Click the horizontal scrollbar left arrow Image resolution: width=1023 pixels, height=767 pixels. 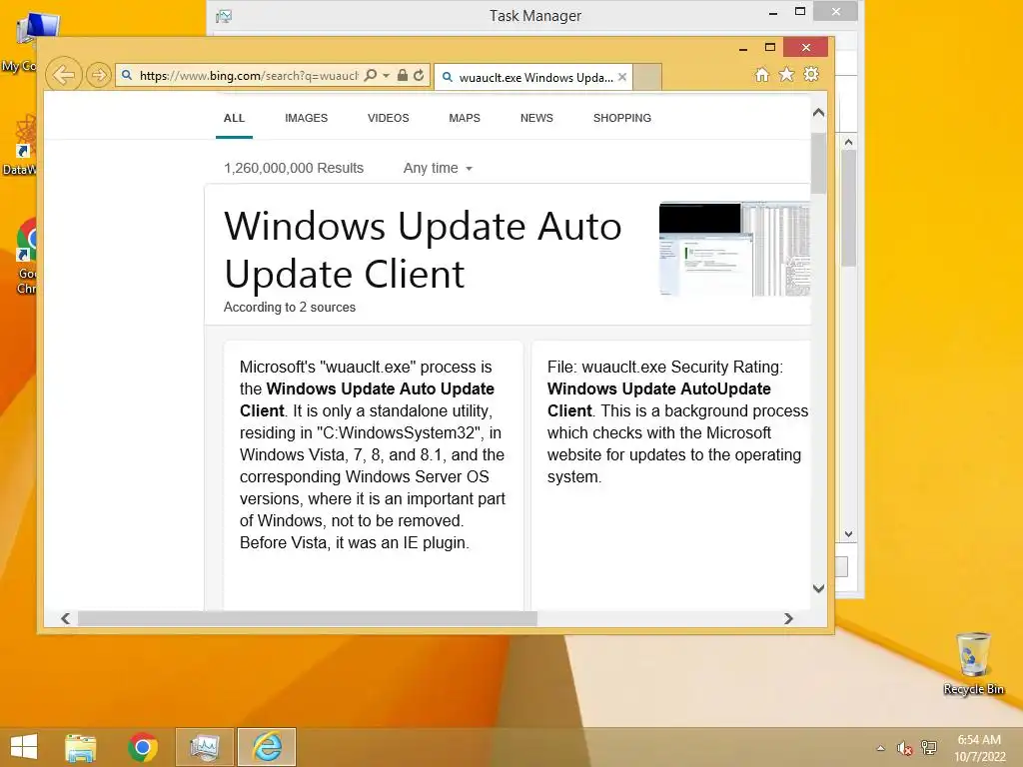(65, 618)
